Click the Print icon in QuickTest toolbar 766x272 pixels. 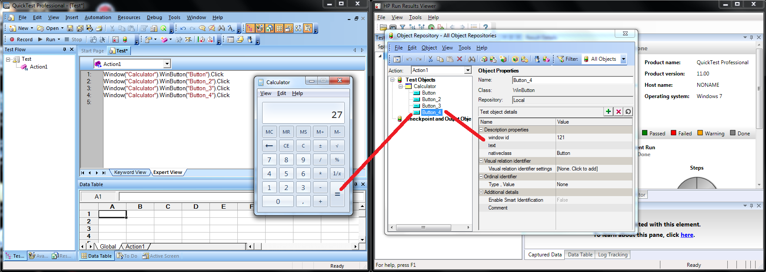coord(99,28)
